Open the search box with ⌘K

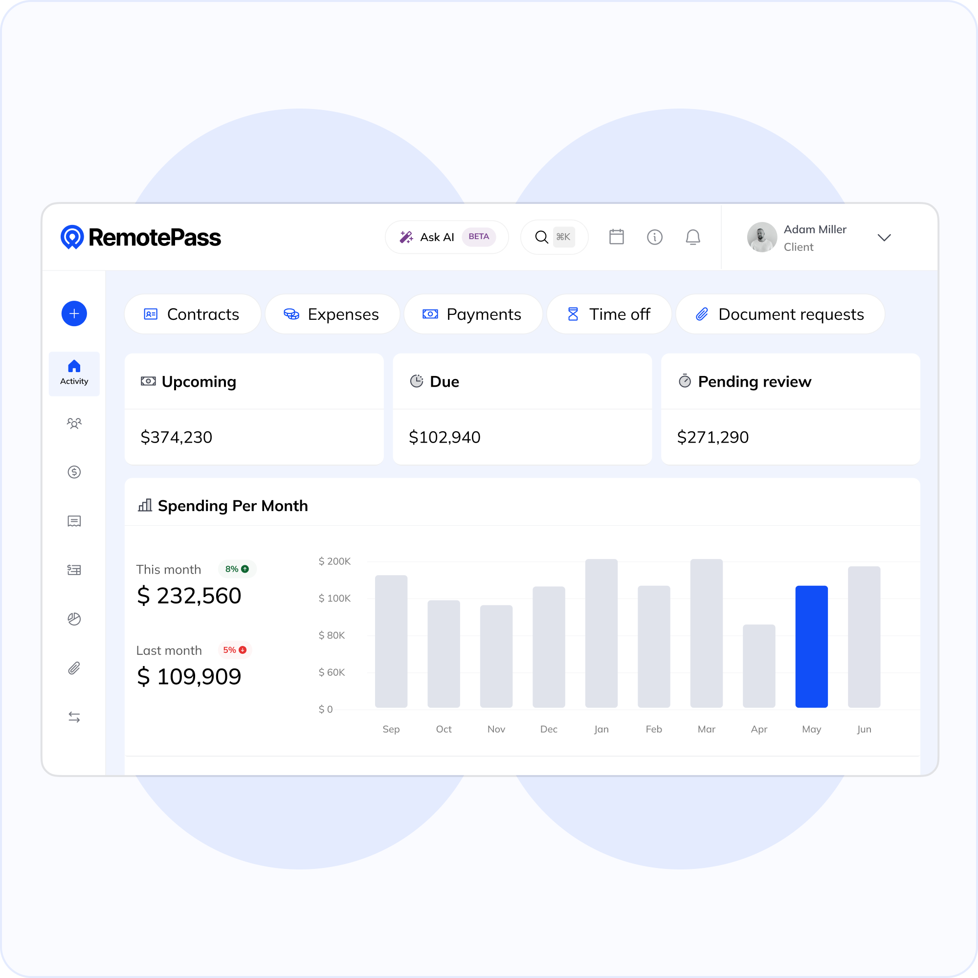tap(554, 237)
